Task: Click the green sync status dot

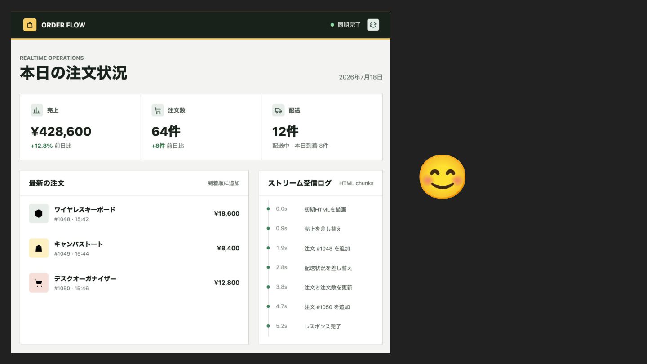Action: [332, 25]
